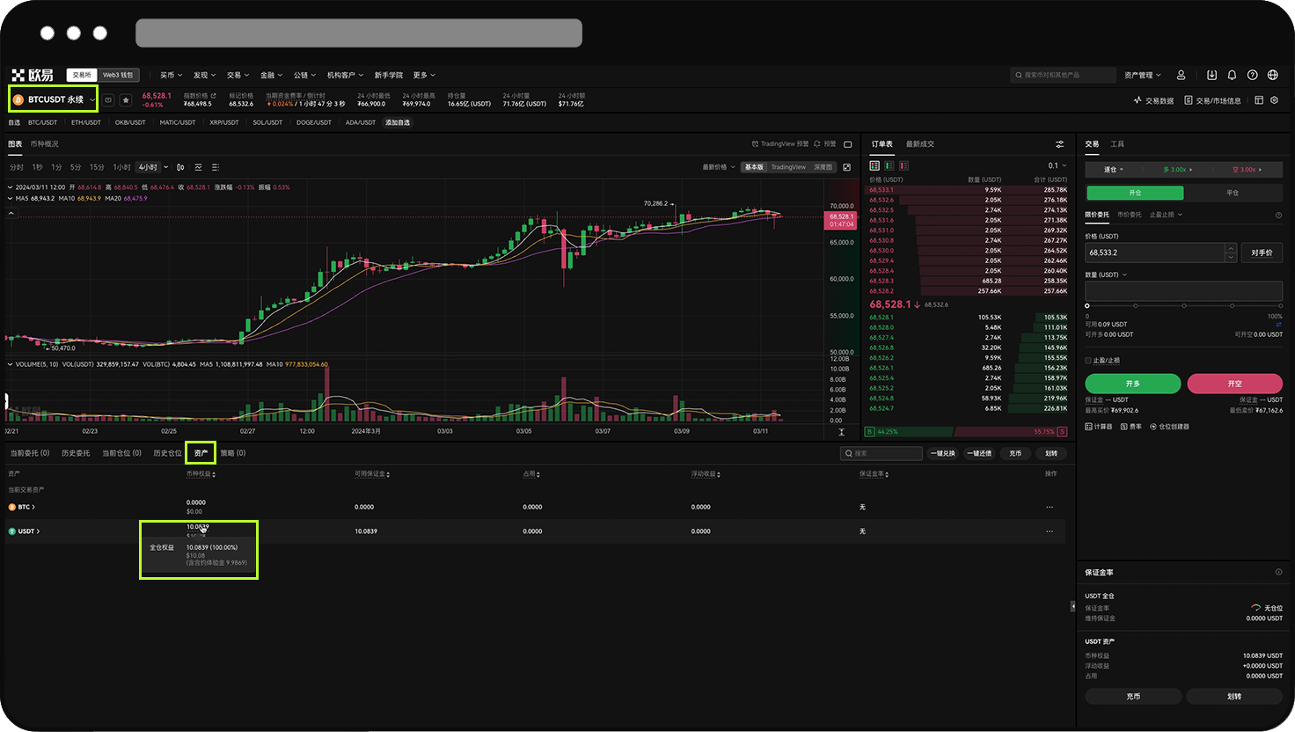Image resolution: width=1295 pixels, height=732 pixels.
Task: Click the chart fullscreen expand icon
Action: (847, 167)
